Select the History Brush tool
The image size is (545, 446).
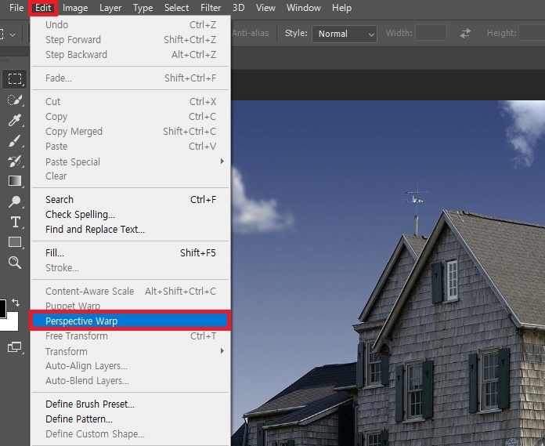tap(15, 161)
